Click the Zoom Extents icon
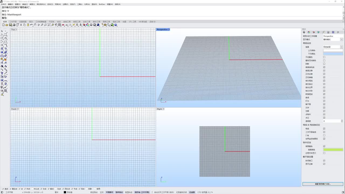The image size is (345, 194). click(49, 25)
